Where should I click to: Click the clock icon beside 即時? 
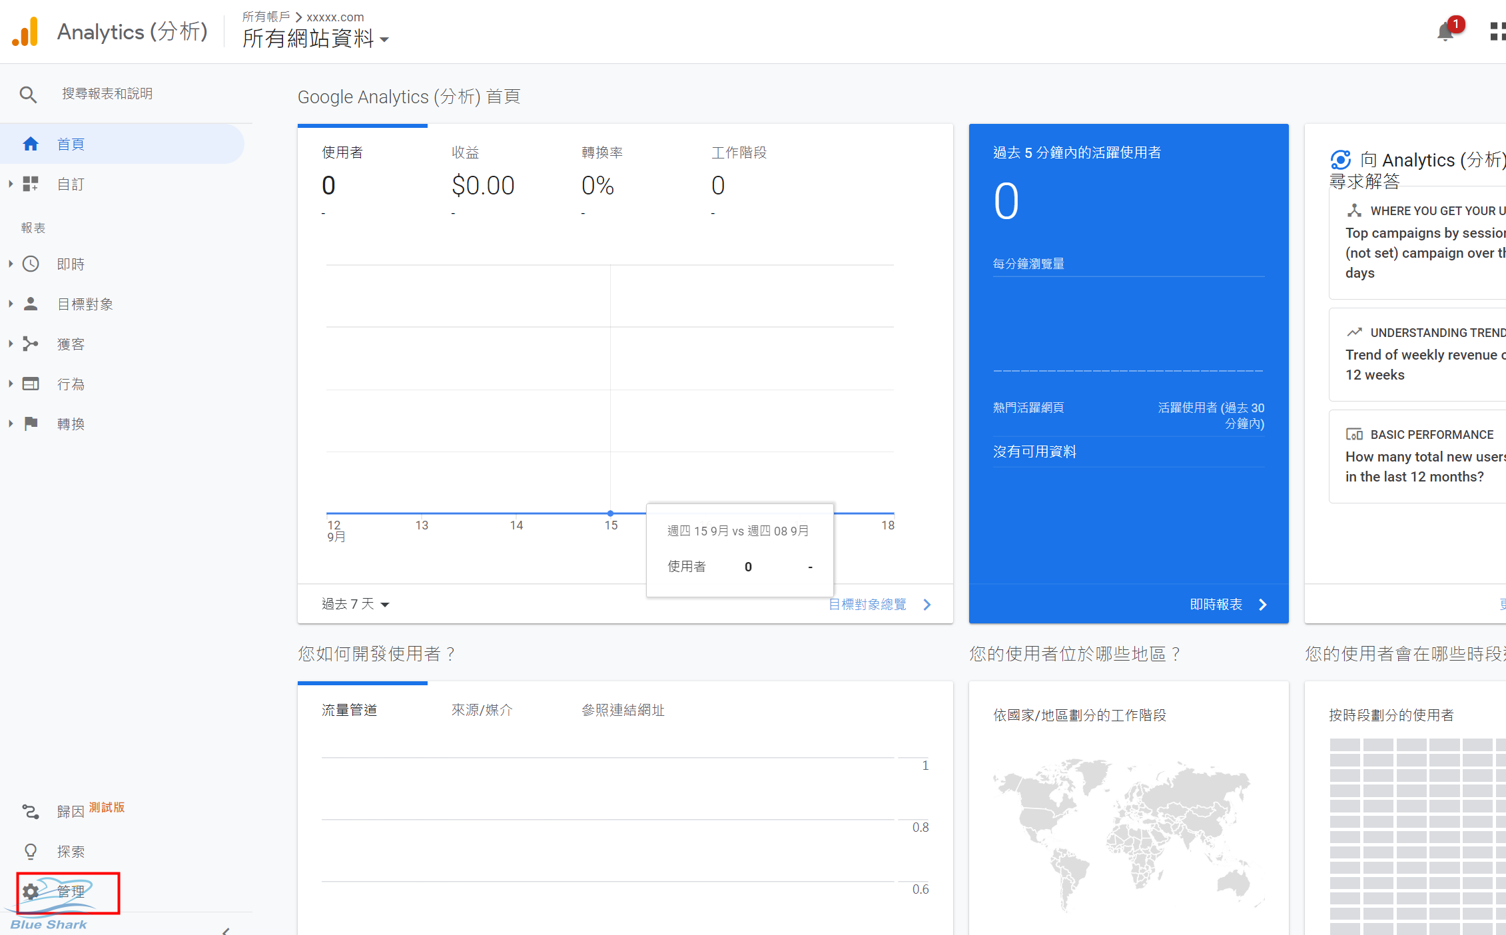[x=31, y=264]
